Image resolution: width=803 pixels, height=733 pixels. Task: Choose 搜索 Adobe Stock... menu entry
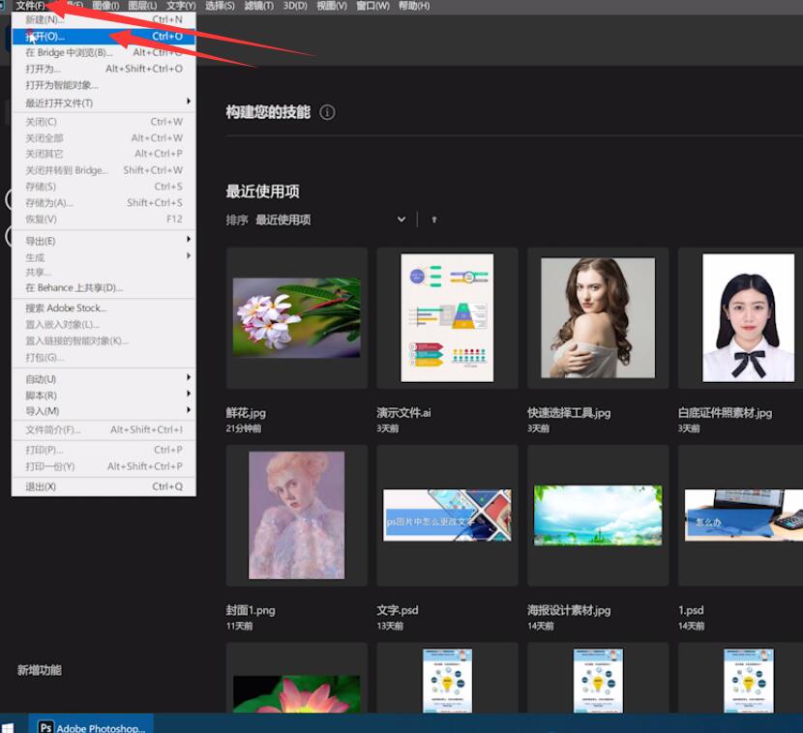coord(104,308)
